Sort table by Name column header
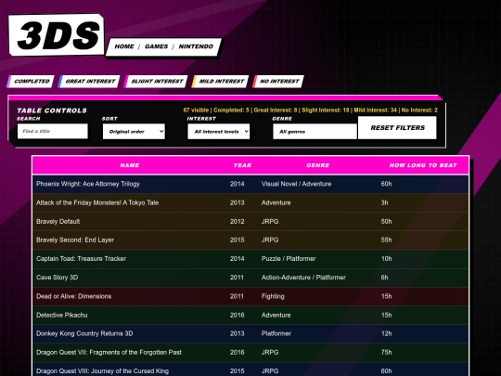The image size is (501, 376). point(129,165)
